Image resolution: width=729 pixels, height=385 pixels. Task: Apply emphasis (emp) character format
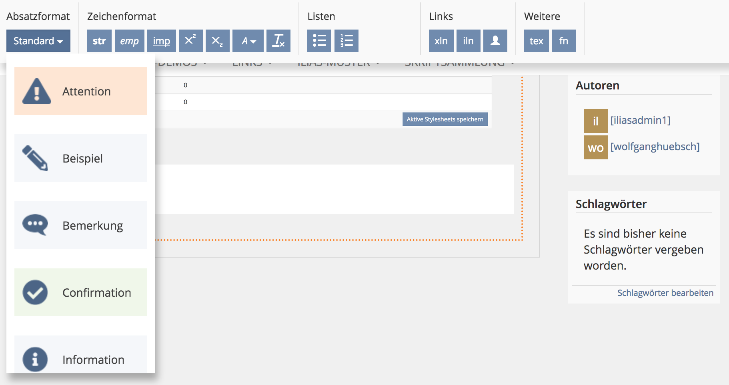tap(129, 41)
